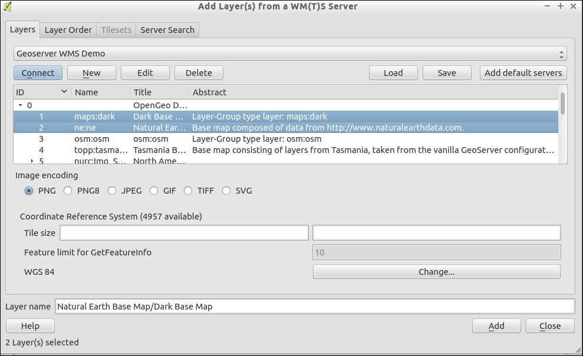Pick SVG as image encoding

pyautogui.click(x=226, y=191)
